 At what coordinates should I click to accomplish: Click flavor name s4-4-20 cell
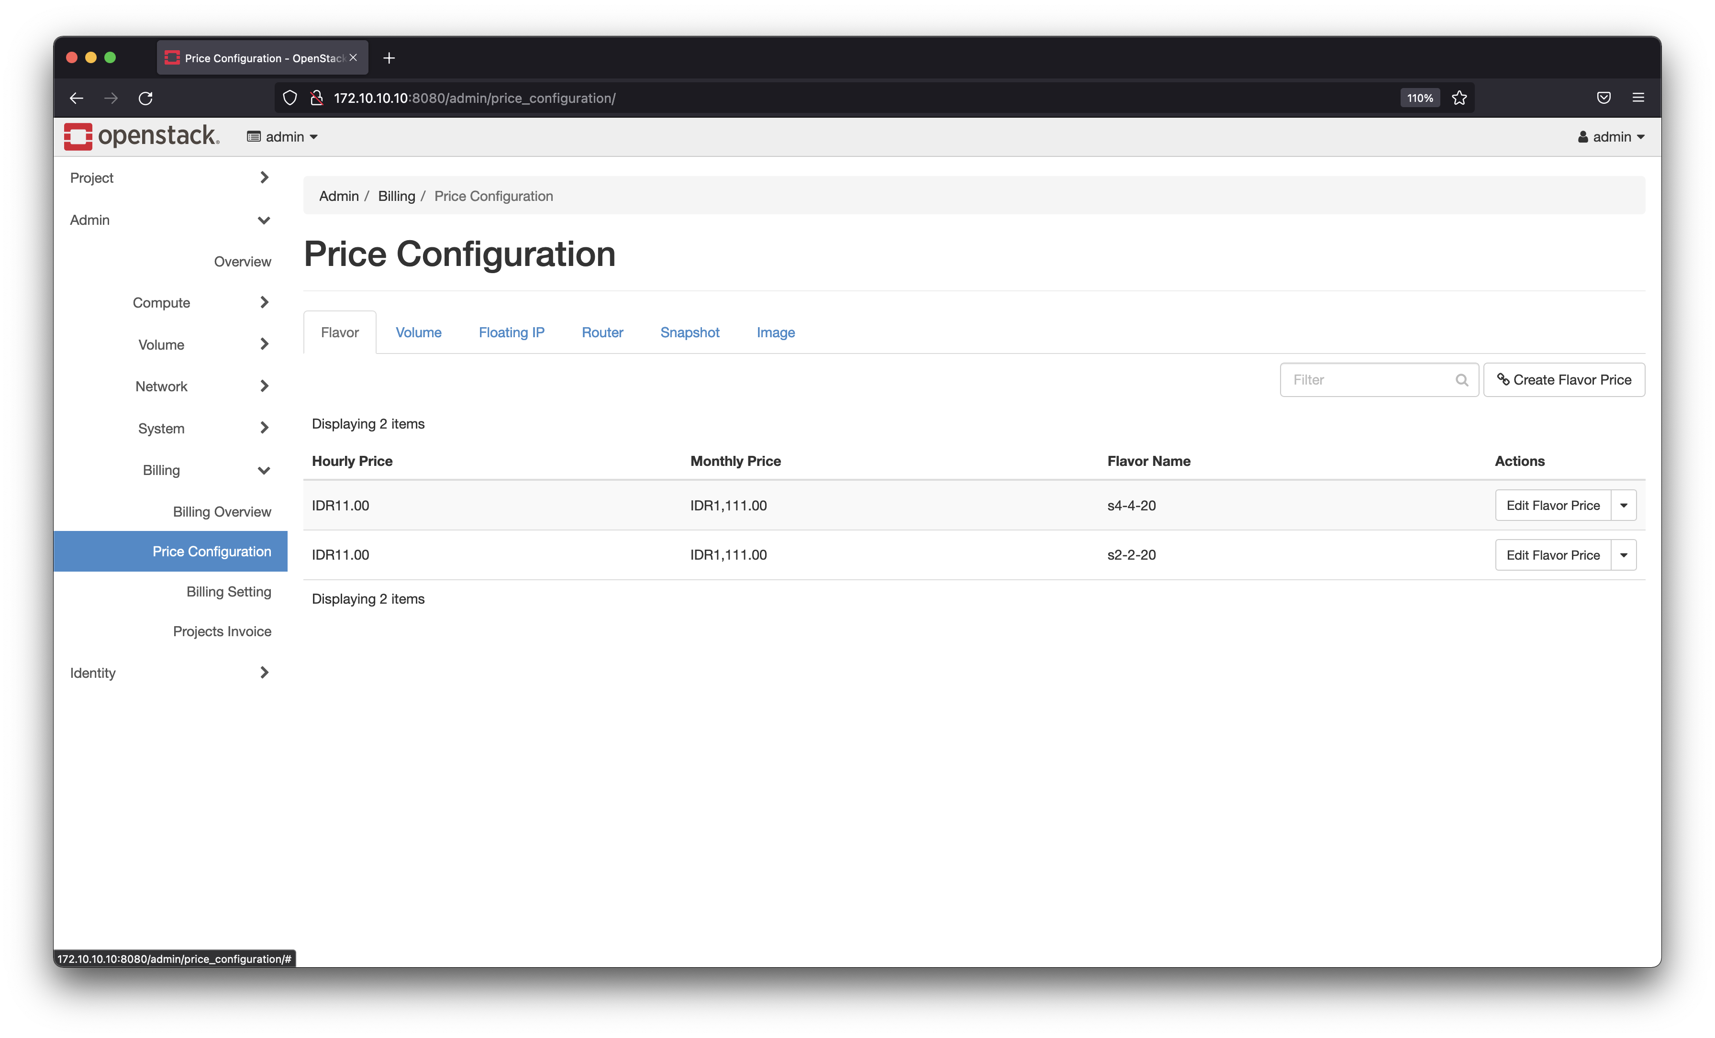click(x=1131, y=506)
